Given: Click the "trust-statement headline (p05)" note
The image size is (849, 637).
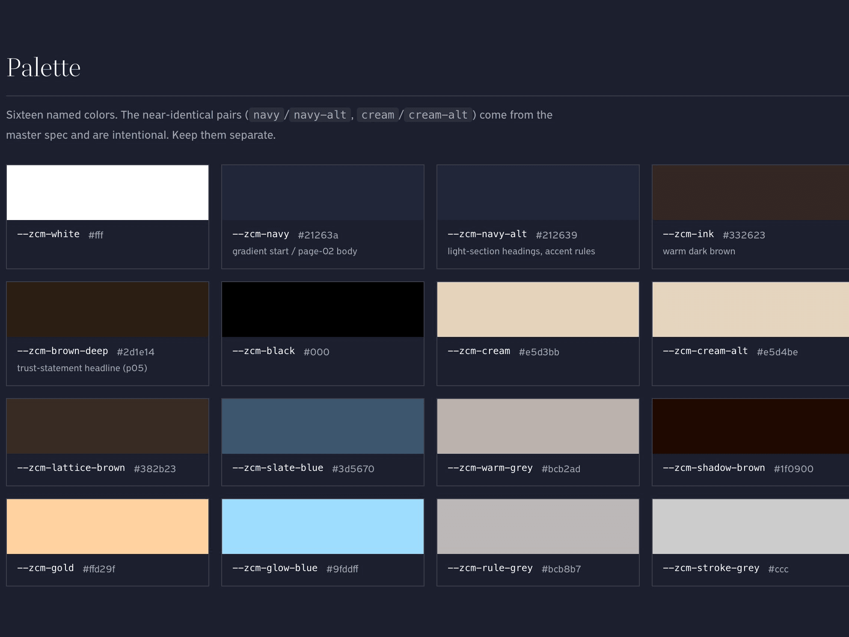Looking at the screenshot, I should point(82,368).
